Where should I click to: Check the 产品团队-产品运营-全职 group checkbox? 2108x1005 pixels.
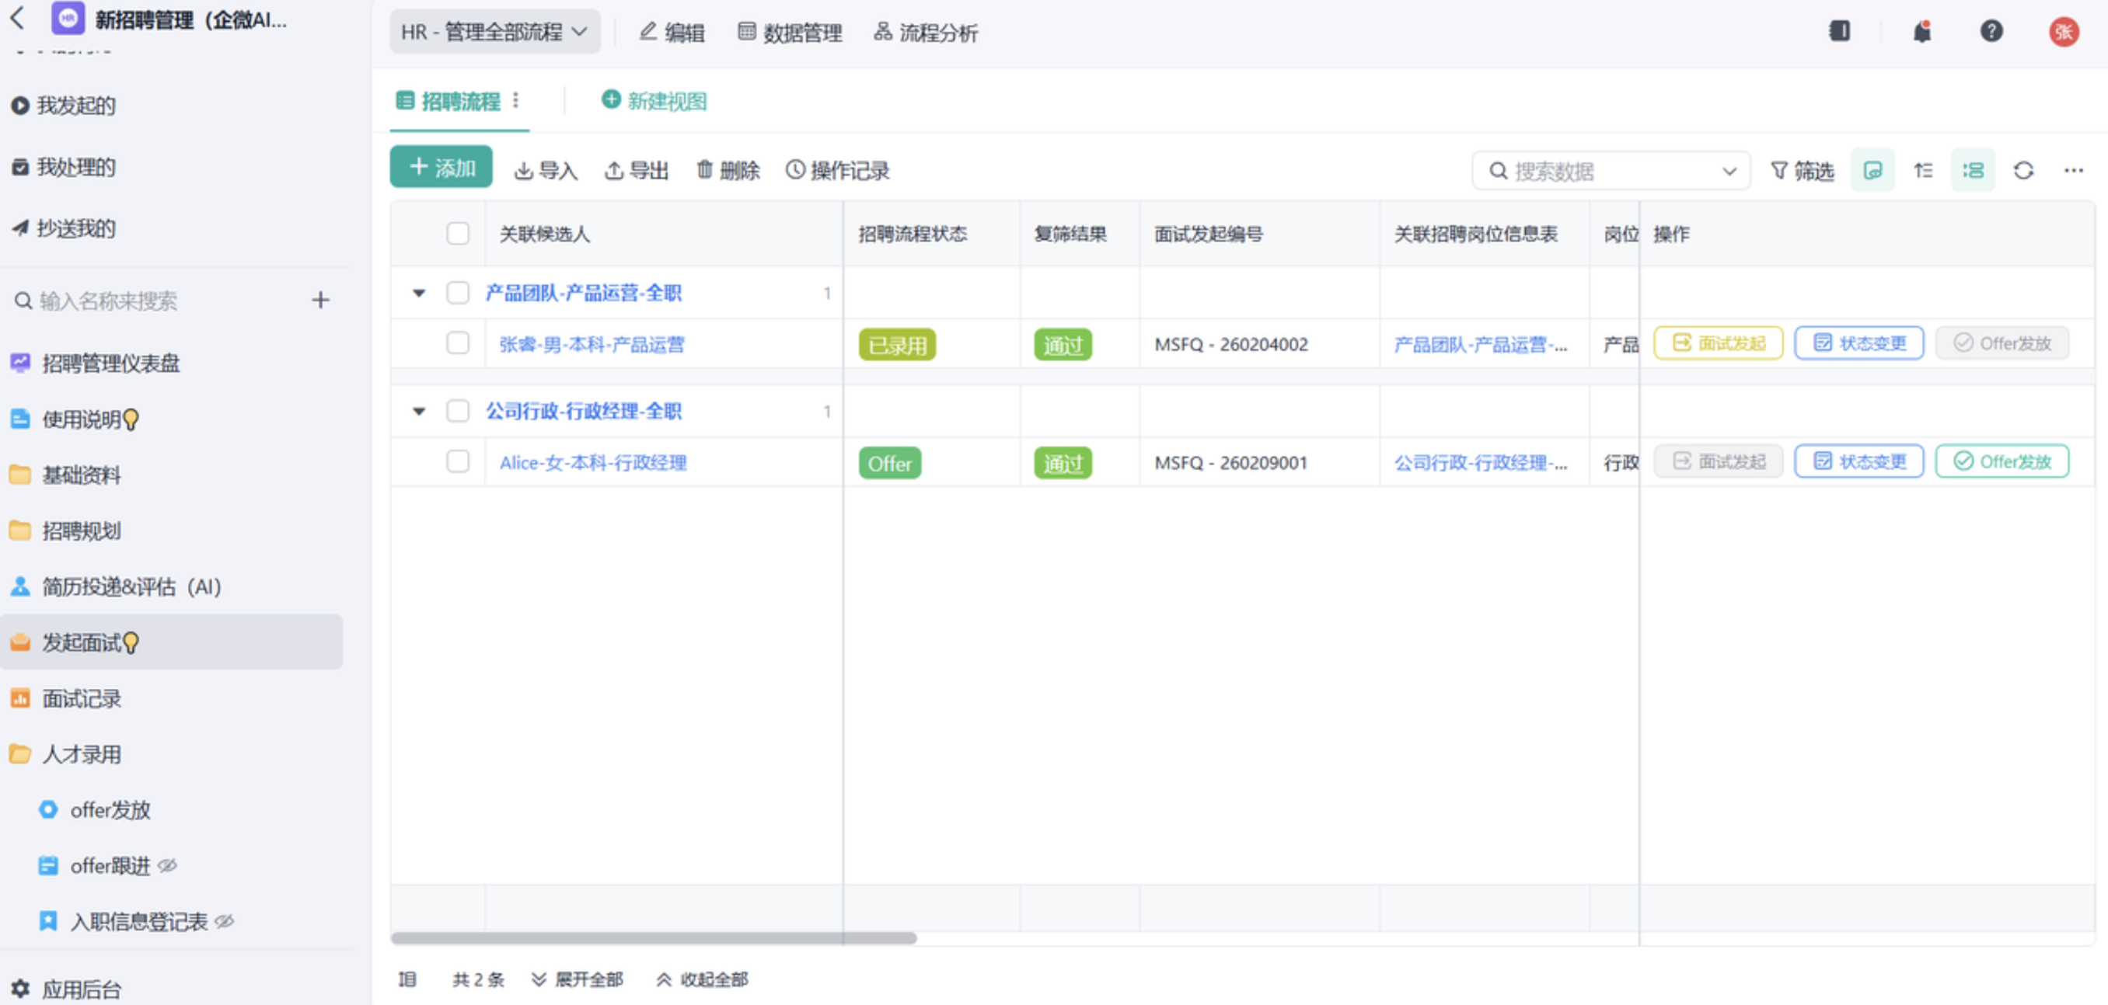pos(458,293)
